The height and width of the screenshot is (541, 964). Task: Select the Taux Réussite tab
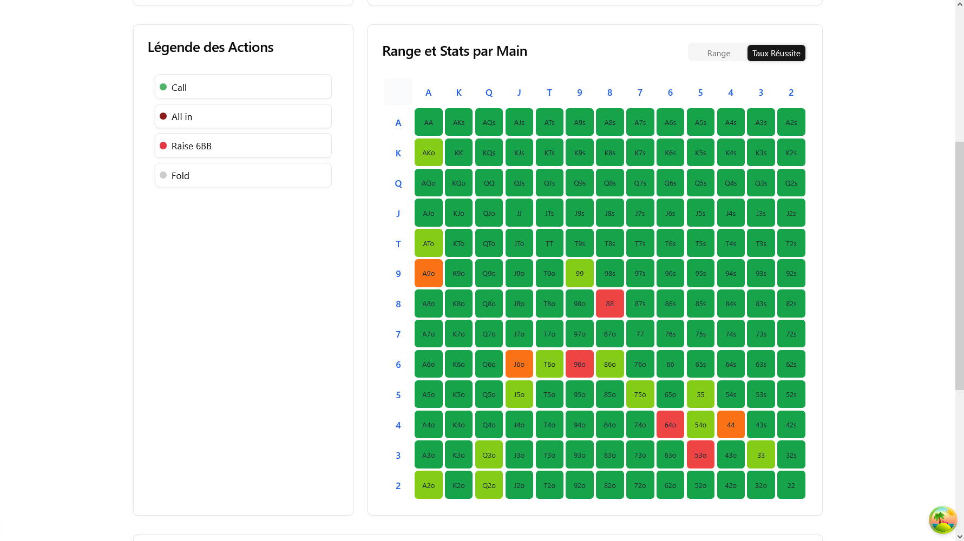[x=776, y=53]
